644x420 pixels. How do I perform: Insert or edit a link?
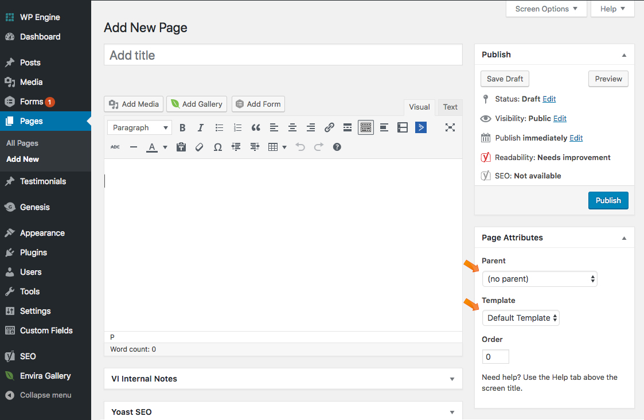click(329, 128)
